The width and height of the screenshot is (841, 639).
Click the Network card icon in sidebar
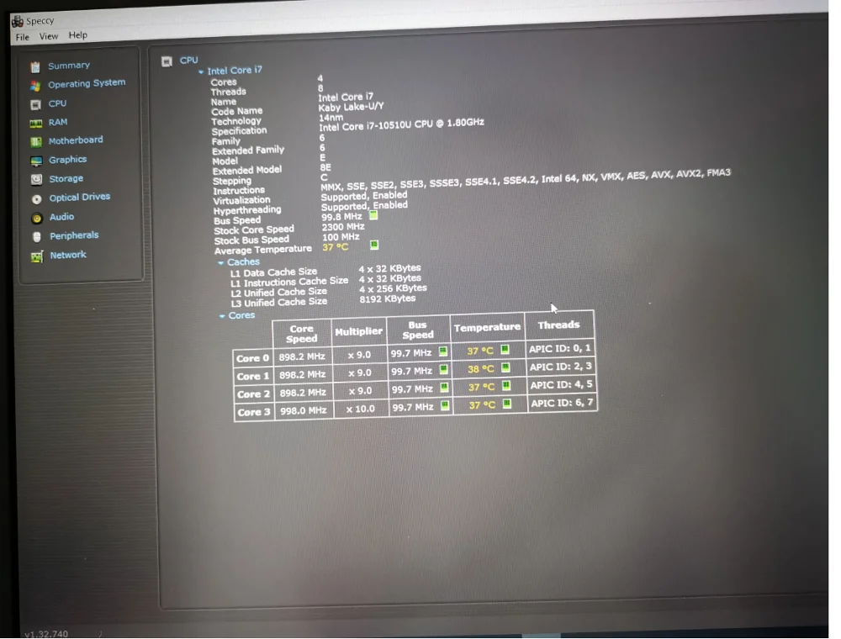pyautogui.click(x=37, y=256)
